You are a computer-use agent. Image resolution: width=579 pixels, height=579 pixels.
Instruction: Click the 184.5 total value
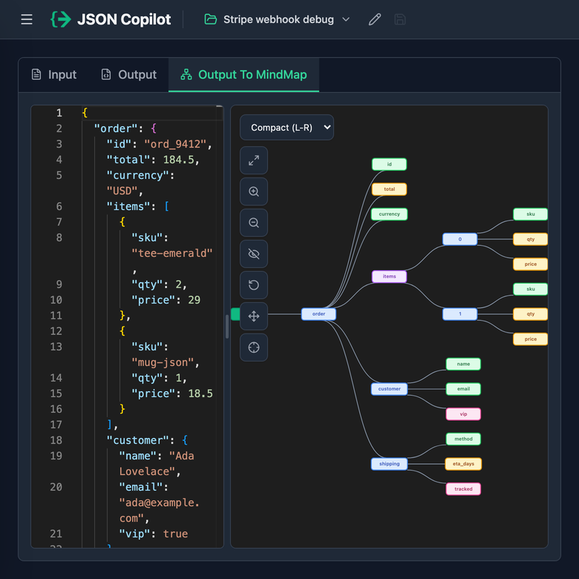(x=178, y=160)
